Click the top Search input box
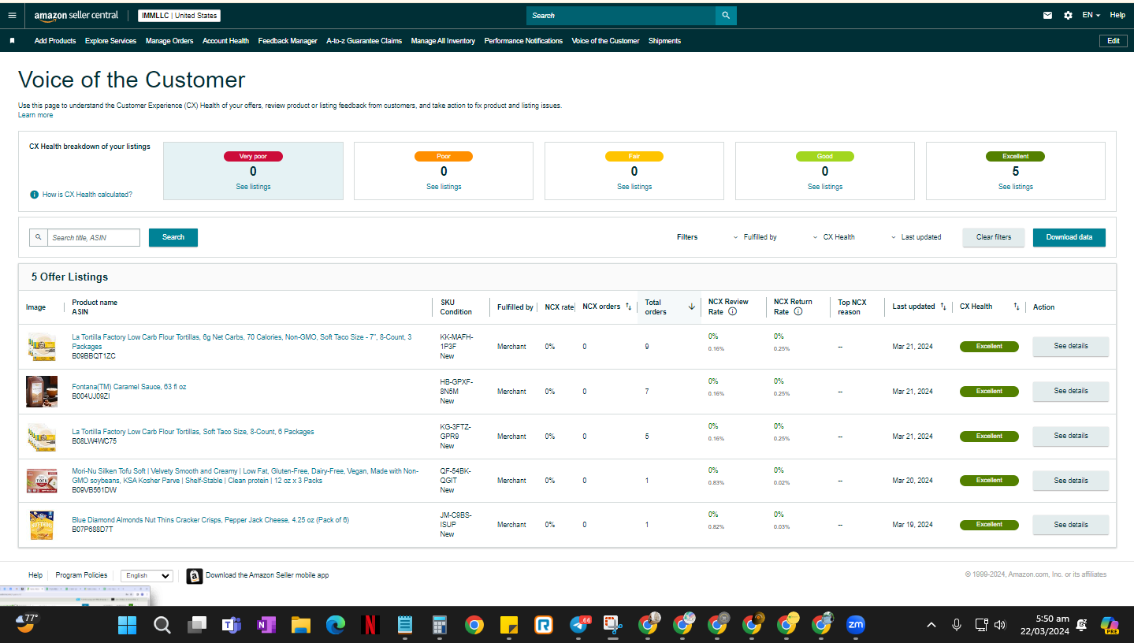This screenshot has height=643, width=1134. [621, 15]
